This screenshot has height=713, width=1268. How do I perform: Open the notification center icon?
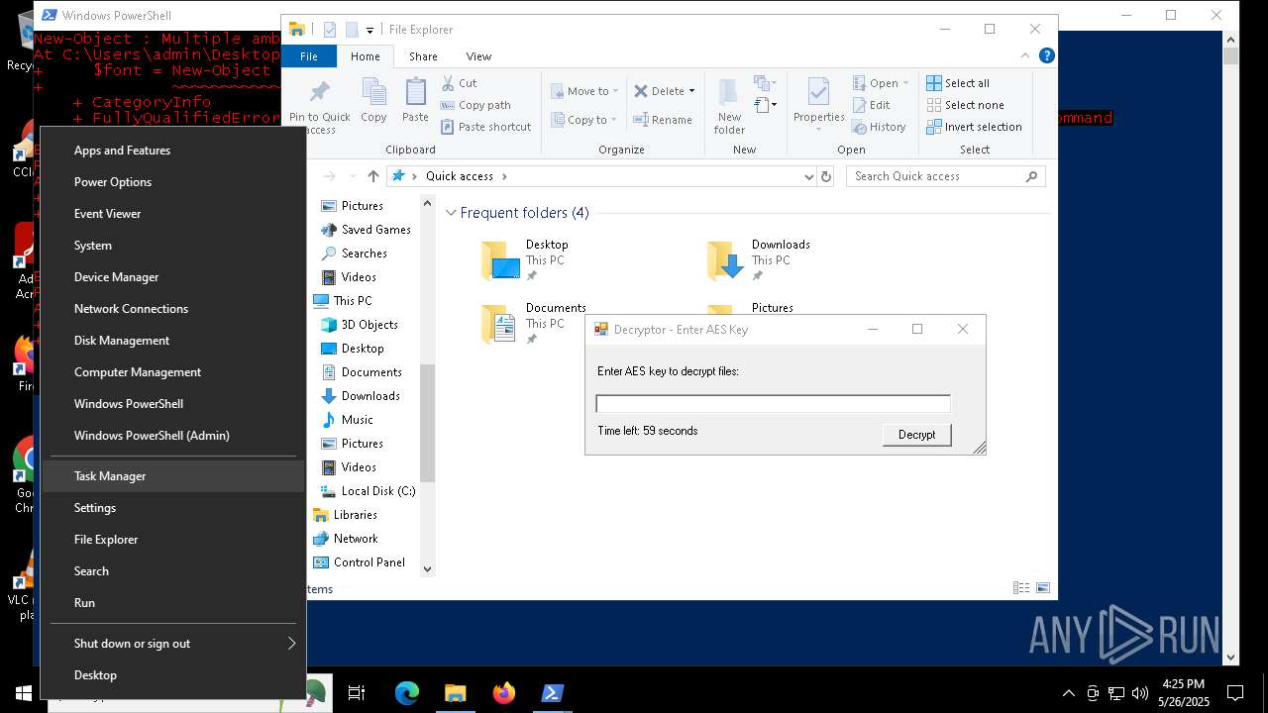1235,693
